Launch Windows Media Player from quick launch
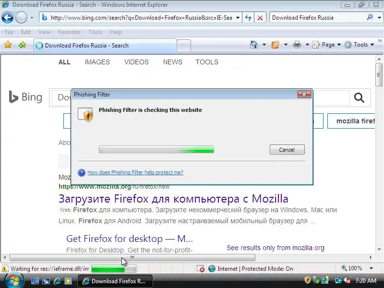This screenshot has height=288, width=384. [x=68, y=281]
